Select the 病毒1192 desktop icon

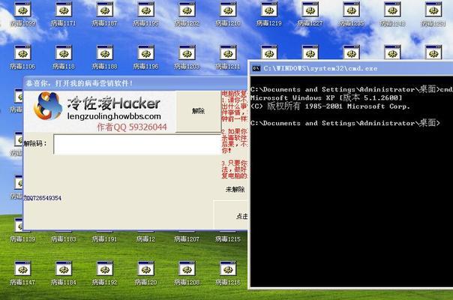(x=104, y=273)
